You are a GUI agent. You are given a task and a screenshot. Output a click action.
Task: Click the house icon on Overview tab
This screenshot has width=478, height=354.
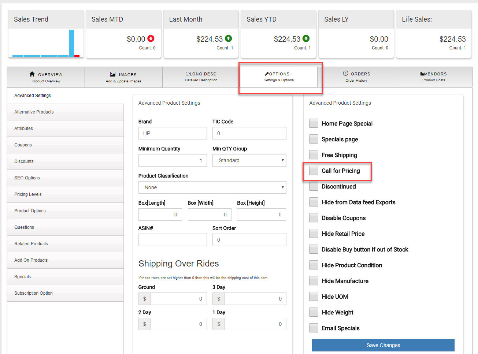point(32,74)
